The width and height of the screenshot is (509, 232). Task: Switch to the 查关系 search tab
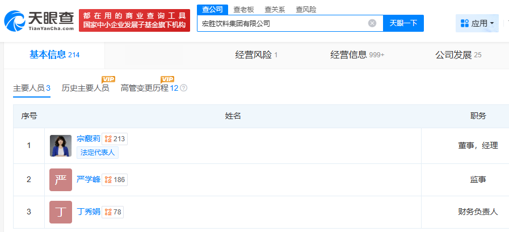275,10
